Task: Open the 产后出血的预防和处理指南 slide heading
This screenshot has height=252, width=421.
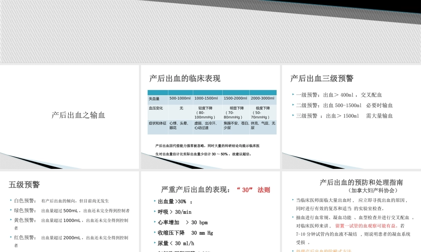Action: point(361,182)
